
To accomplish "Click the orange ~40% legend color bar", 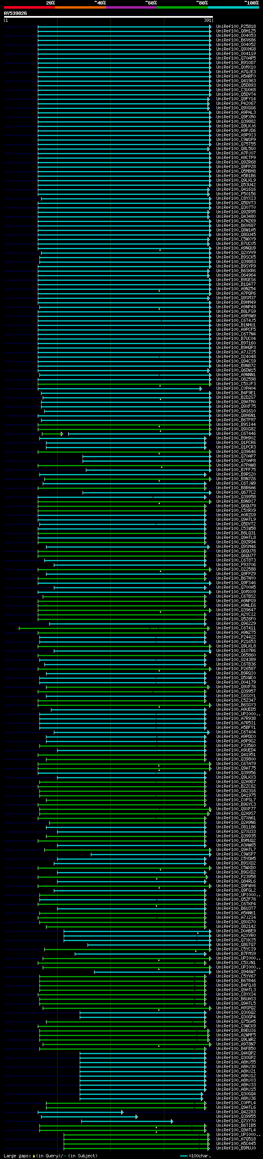I will point(81,7).
